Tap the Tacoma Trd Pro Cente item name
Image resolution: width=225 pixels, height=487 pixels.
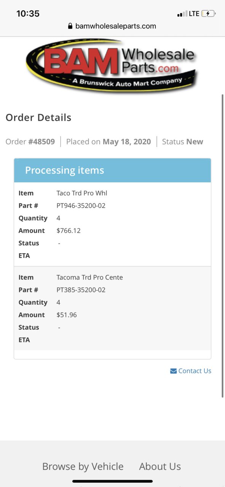tap(90, 277)
